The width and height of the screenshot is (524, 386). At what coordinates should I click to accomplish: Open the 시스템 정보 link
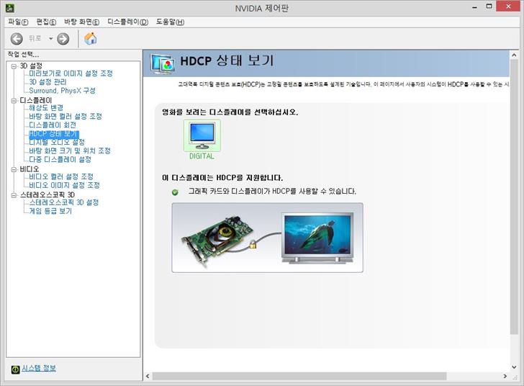coord(38,369)
